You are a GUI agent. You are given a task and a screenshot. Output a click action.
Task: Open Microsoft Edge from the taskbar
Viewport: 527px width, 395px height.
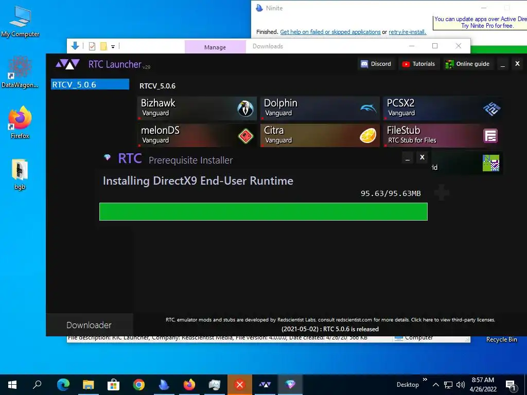tap(63, 385)
